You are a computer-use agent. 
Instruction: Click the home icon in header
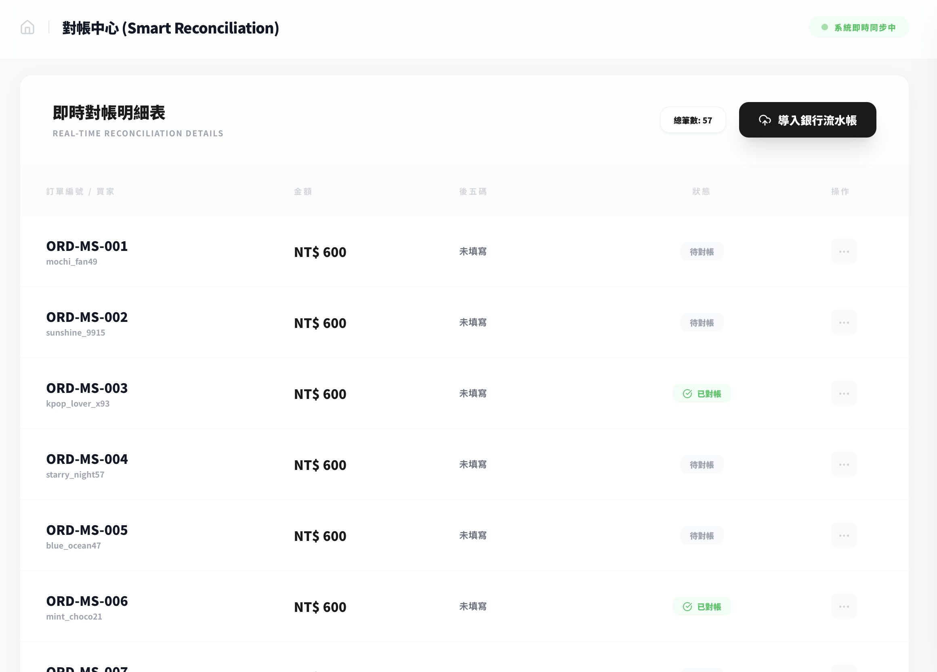pyautogui.click(x=27, y=27)
